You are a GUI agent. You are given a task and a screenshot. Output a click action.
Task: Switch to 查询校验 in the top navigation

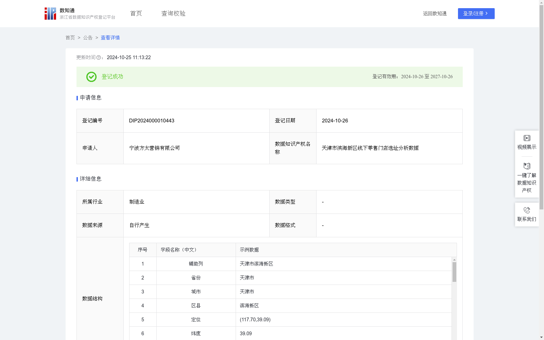point(173,13)
